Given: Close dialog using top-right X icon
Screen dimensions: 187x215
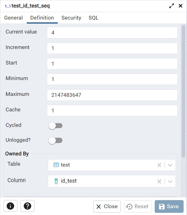Looking at the screenshot, I should pyautogui.click(x=180, y=6).
